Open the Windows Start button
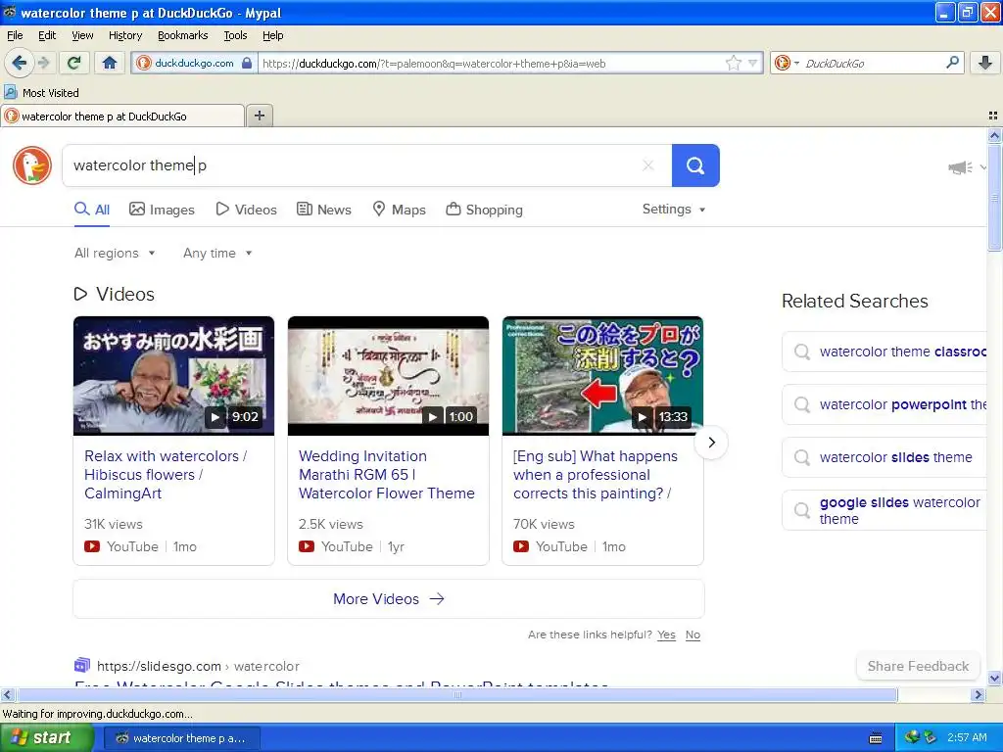Image resolution: width=1003 pixels, height=752 pixels. pyautogui.click(x=46, y=738)
